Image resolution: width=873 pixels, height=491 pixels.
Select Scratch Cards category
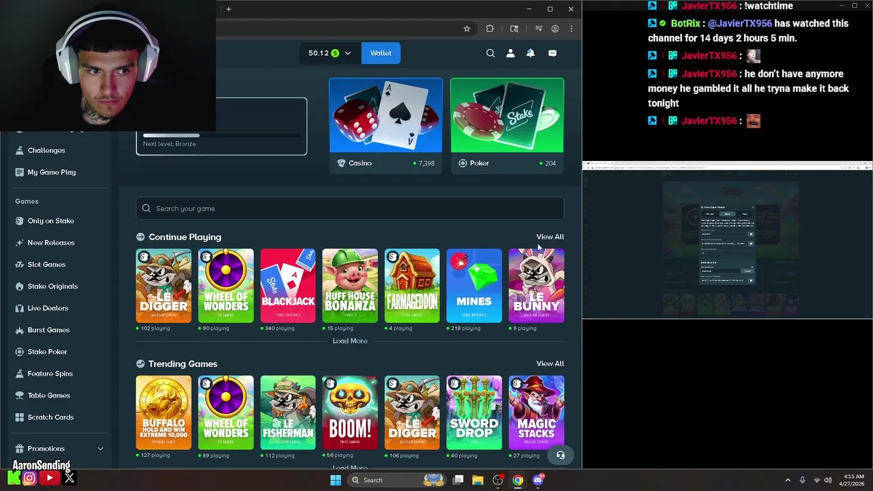pos(50,417)
